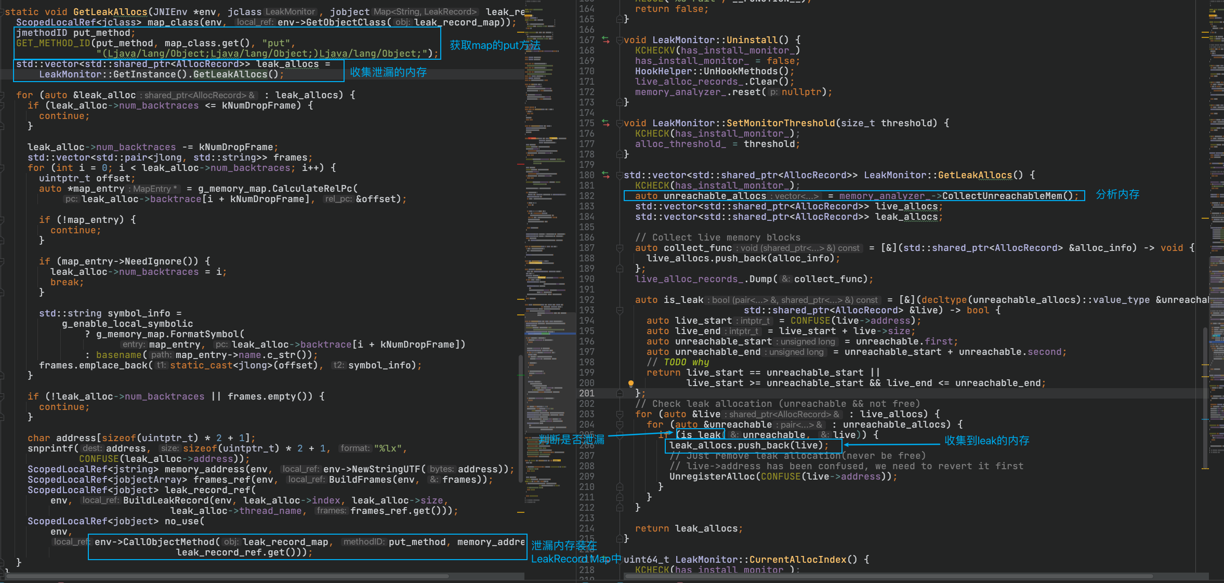Click the vertical scrollbar thumb of the right pane

pyautogui.click(x=1205, y=398)
